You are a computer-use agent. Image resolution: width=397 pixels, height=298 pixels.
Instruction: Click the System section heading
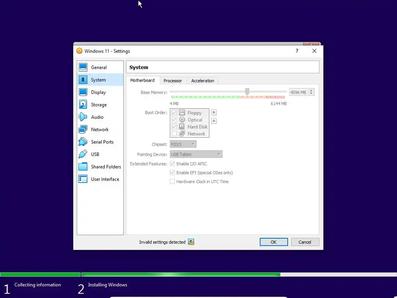pyautogui.click(x=139, y=68)
